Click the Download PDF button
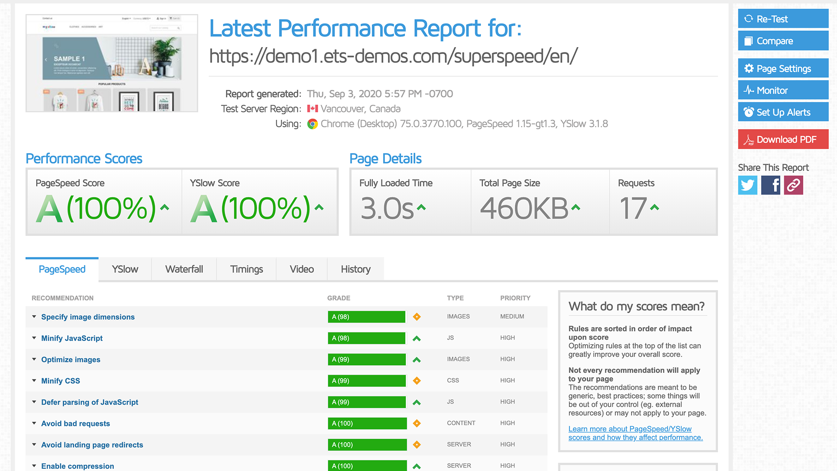837x471 pixels. click(x=783, y=140)
